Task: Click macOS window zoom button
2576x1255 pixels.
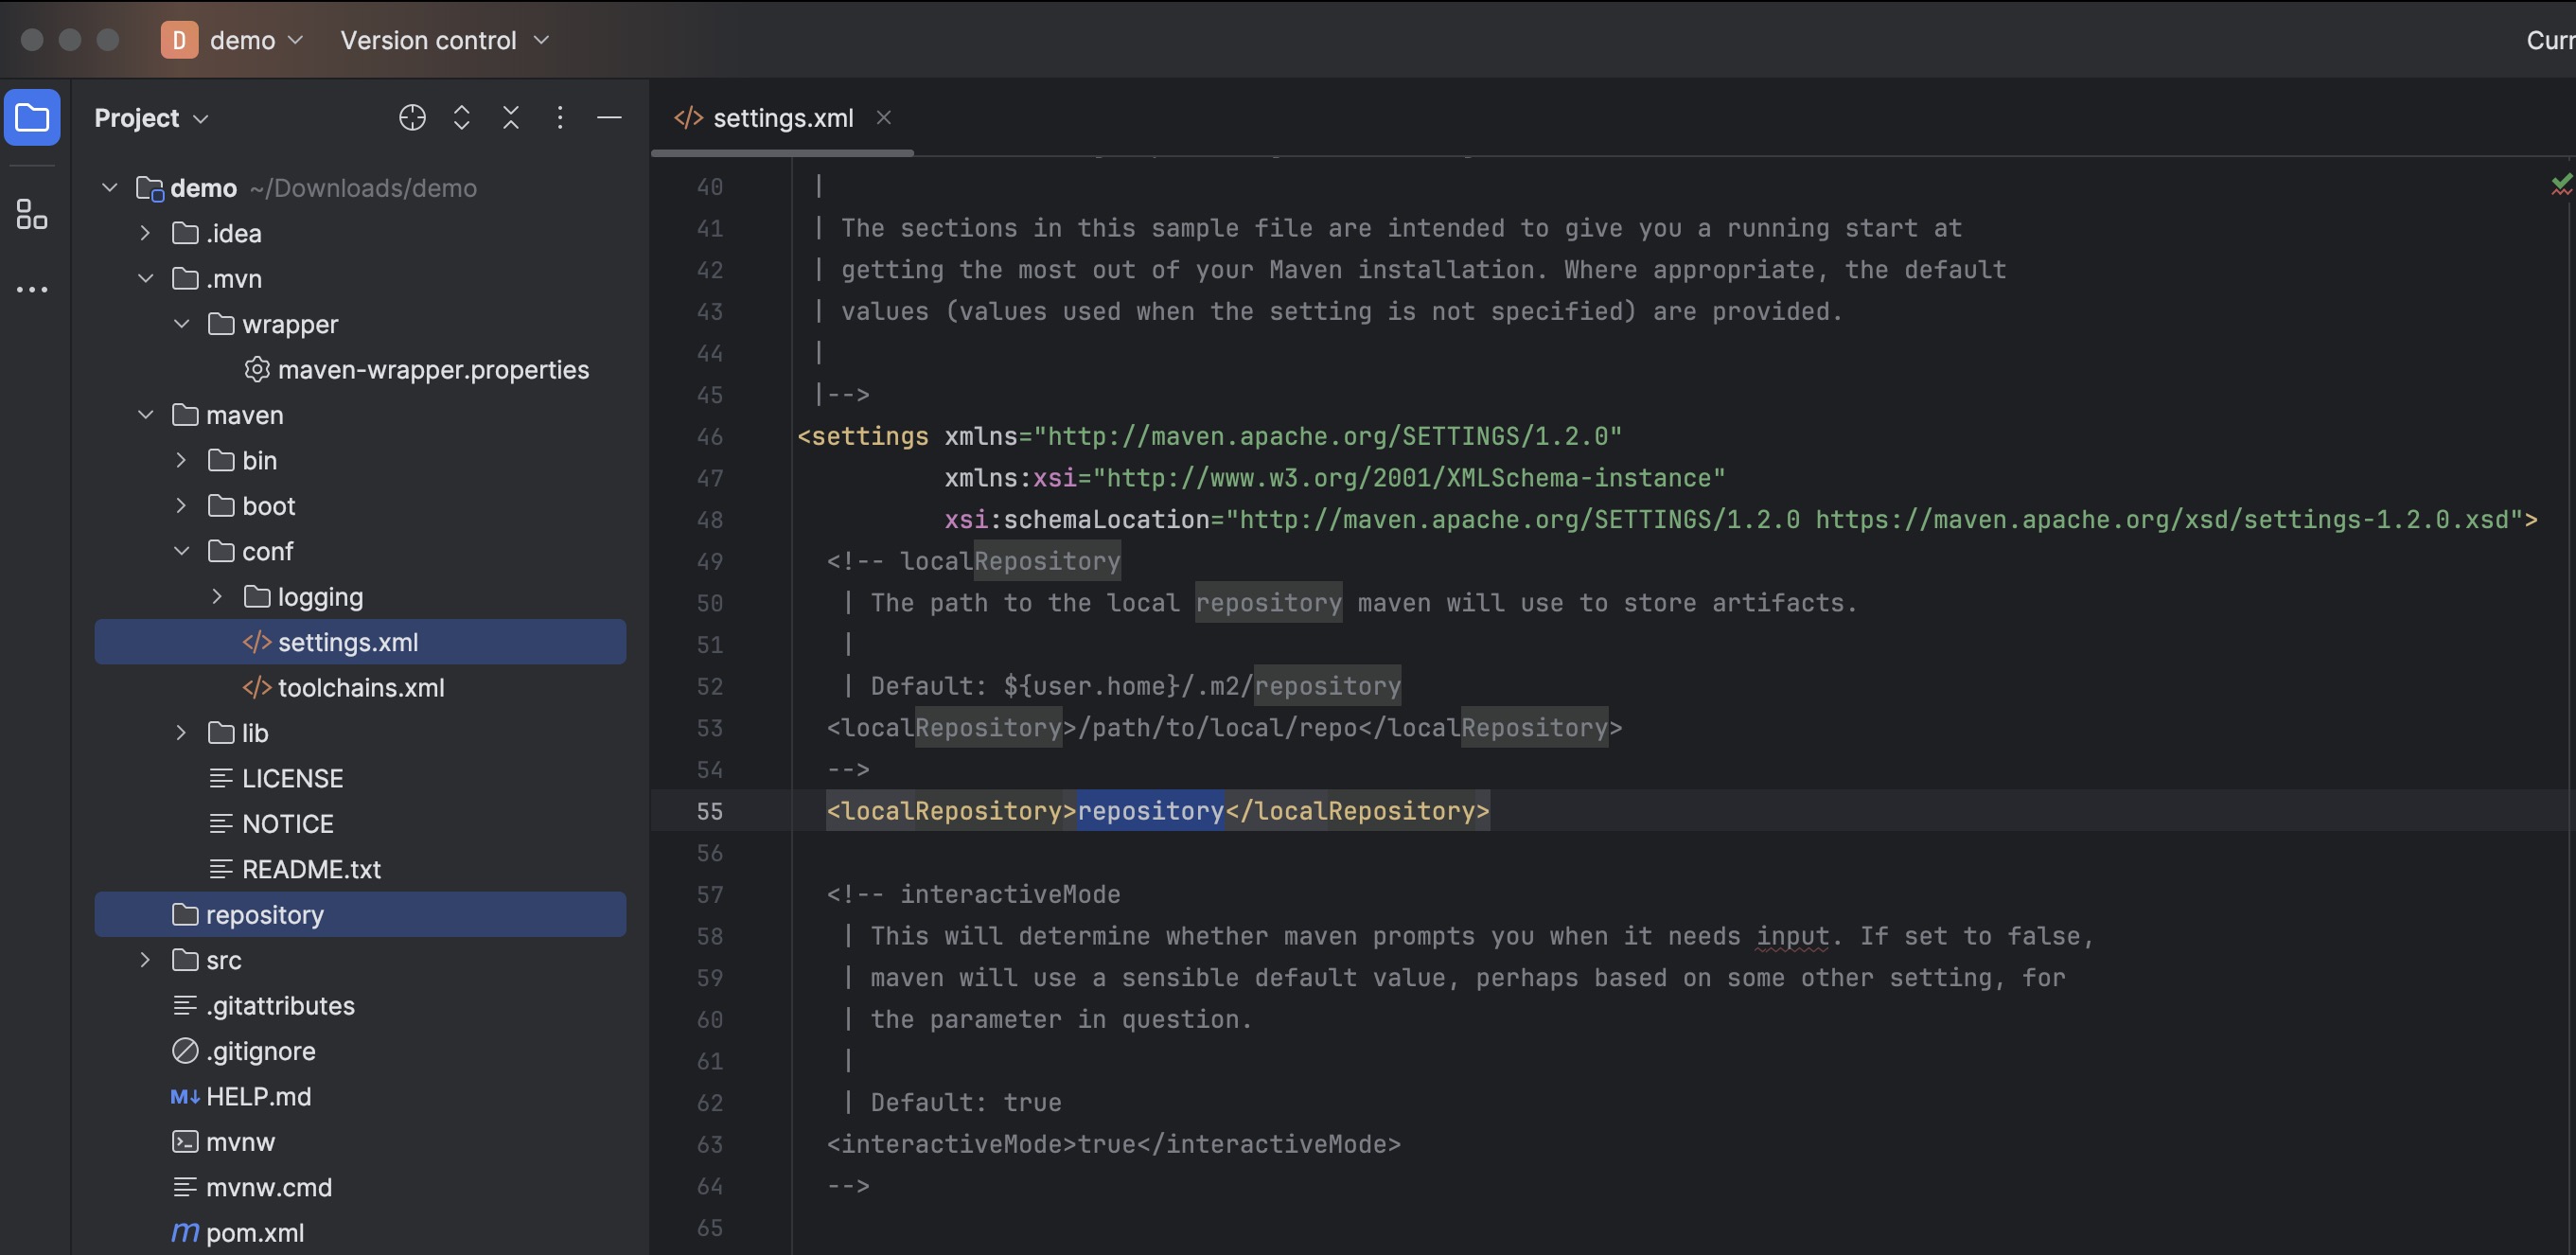Action: [x=108, y=39]
